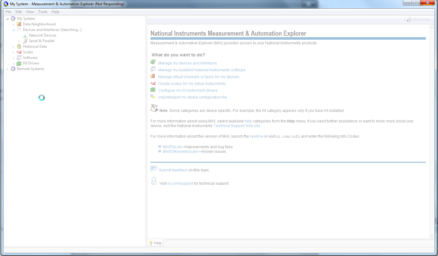Click the help link in information paragraph
The width and height of the screenshot is (438, 256).
point(248,121)
